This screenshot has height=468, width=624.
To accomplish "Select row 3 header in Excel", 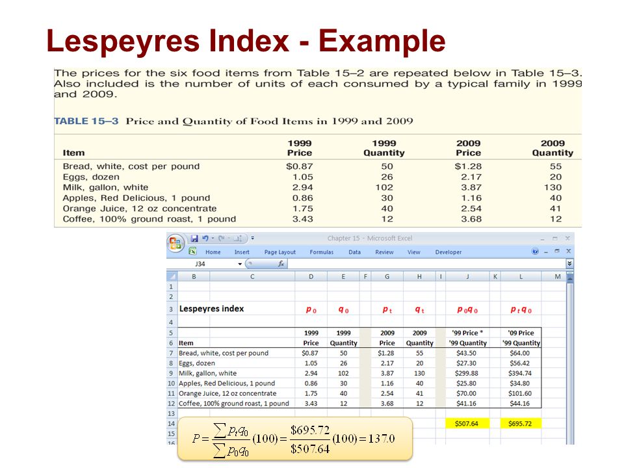I will pos(171,309).
